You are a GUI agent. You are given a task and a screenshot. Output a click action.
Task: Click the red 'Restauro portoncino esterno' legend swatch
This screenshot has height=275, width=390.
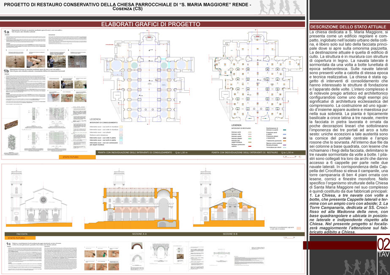tap(250, 146)
